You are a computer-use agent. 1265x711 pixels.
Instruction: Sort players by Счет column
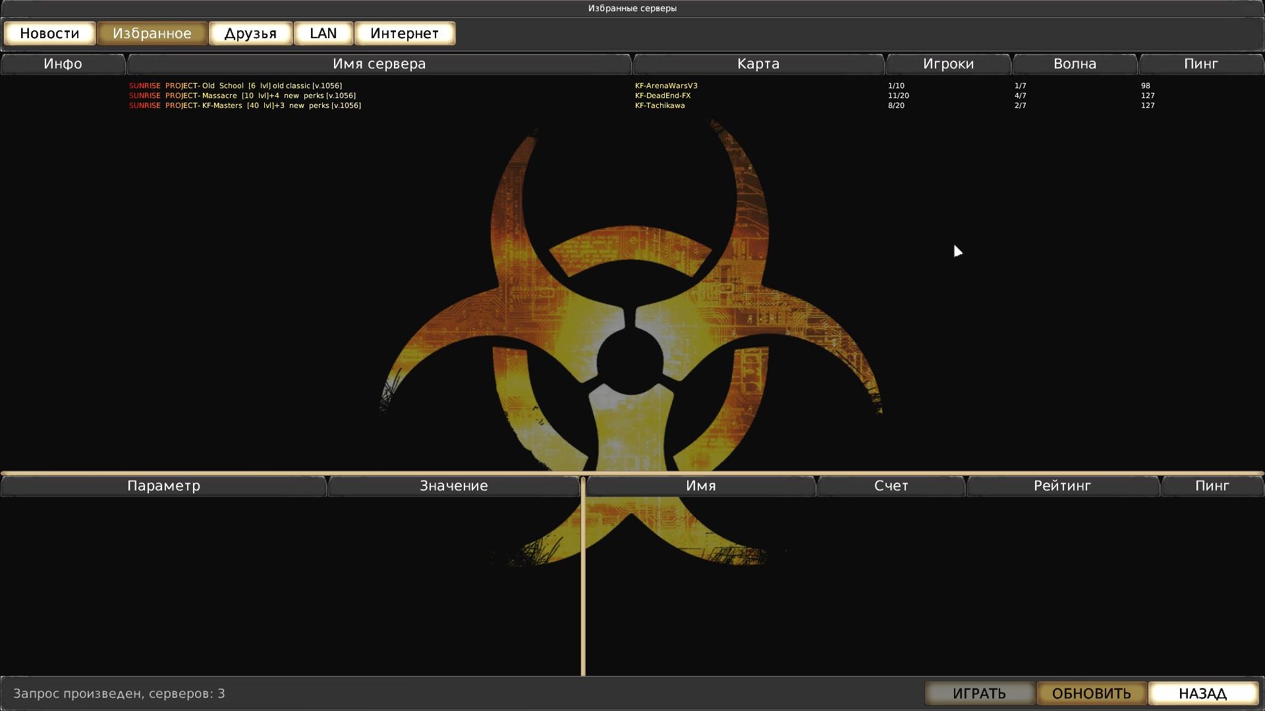click(x=891, y=486)
